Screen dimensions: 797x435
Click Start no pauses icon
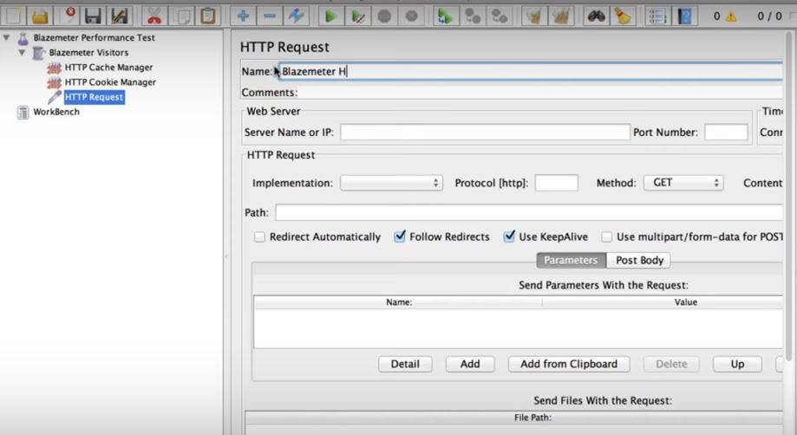point(358,16)
